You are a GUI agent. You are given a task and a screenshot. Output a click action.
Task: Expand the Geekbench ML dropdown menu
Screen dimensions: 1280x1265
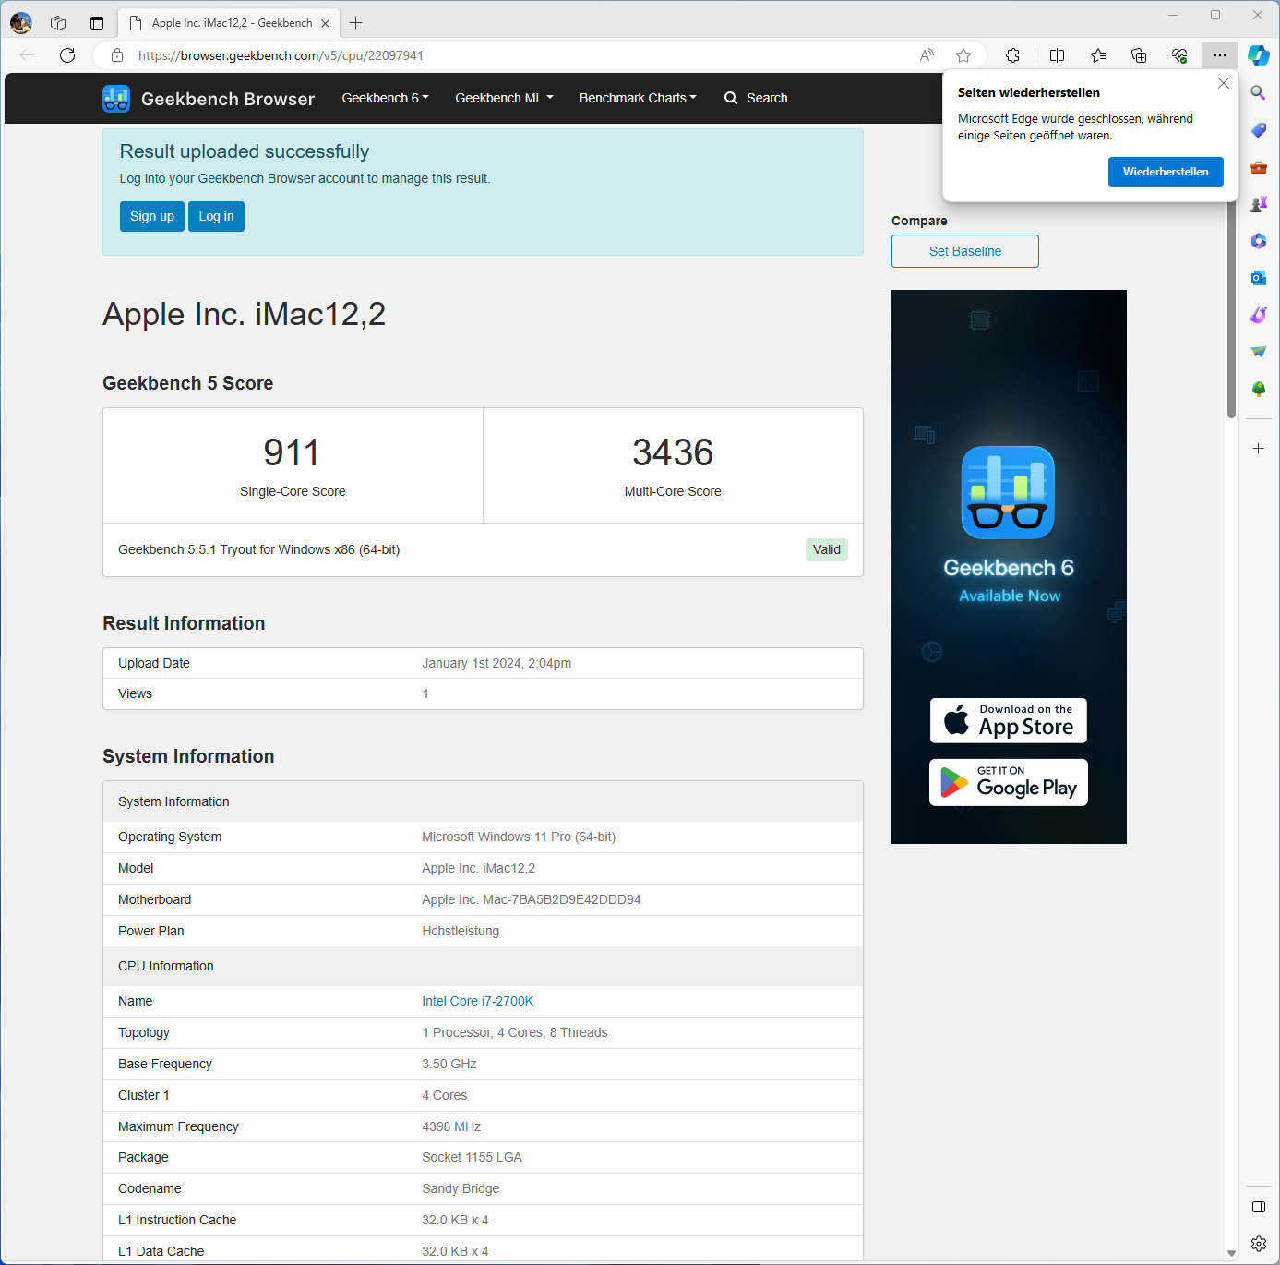(504, 98)
